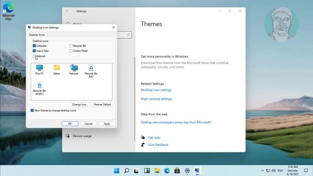313x176 pixels.
Task: Check the Network checkbox
Action: [x=34, y=56]
